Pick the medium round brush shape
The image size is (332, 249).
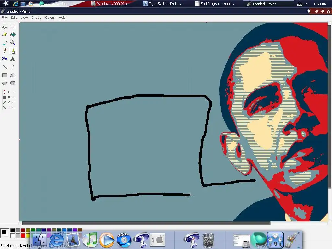(x=9, y=92)
